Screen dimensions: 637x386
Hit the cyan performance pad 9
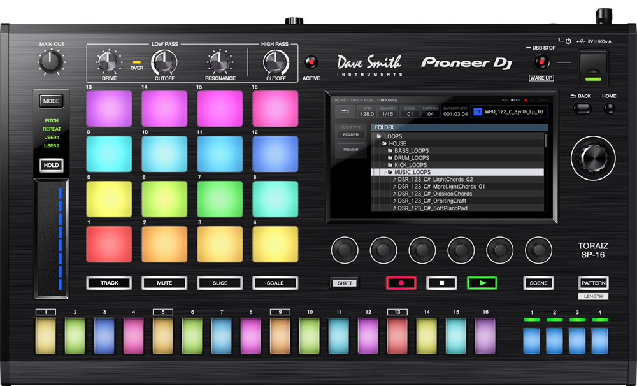coord(109,154)
